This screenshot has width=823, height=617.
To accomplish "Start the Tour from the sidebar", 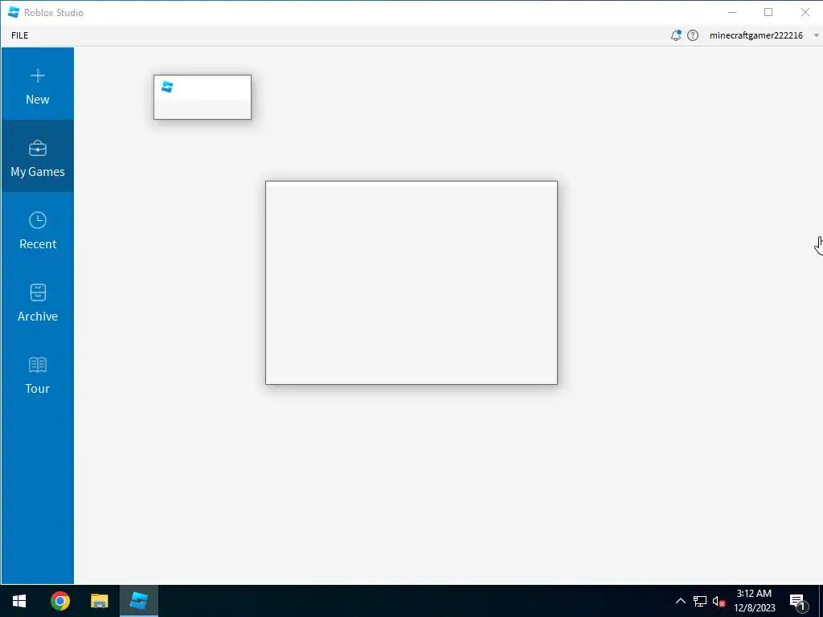I will (x=38, y=373).
